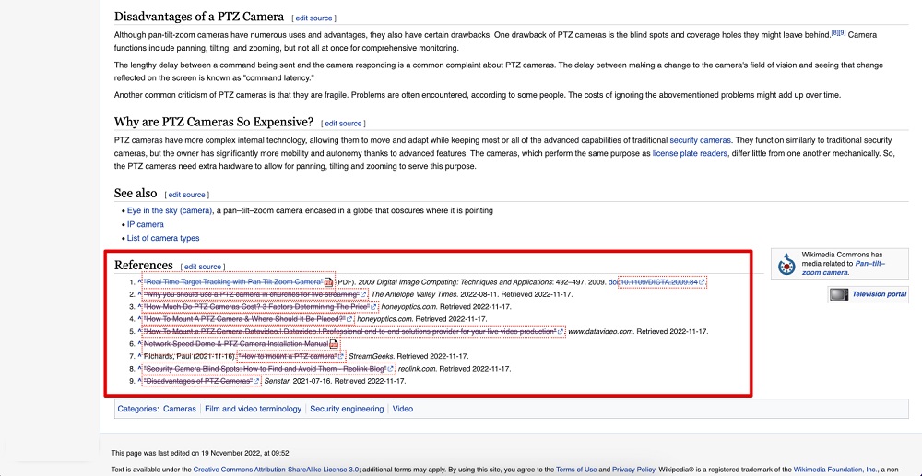Viewport: 922px width, 476px height.
Task: Click 'Retrieved 2022-11-17' text in Senstar reference
Action: click(371, 381)
